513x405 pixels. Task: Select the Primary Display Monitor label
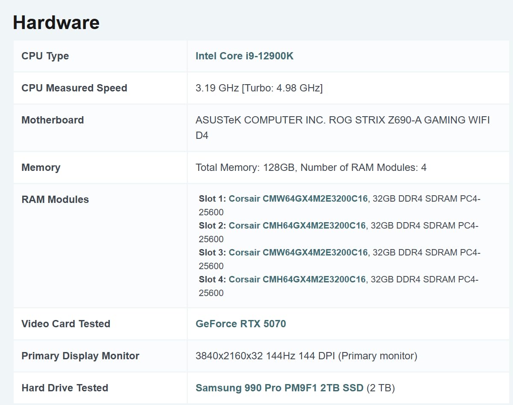80,356
